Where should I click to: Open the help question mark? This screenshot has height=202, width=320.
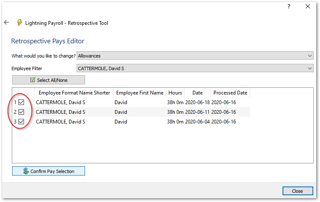click(x=289, y=7)
